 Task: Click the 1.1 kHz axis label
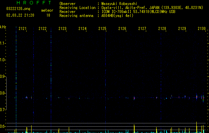point(3,43)
